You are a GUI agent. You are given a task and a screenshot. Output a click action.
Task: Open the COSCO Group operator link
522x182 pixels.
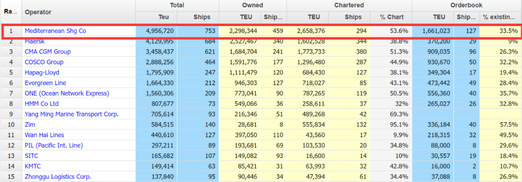(x=44, y=62)
